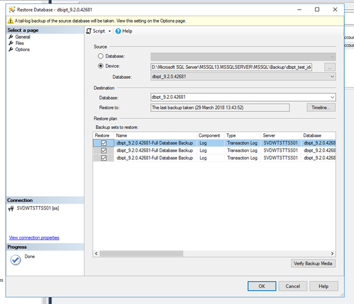Select the Device source radio button
The height and width of the screenshot is (304, 354).
coord(100,66)
